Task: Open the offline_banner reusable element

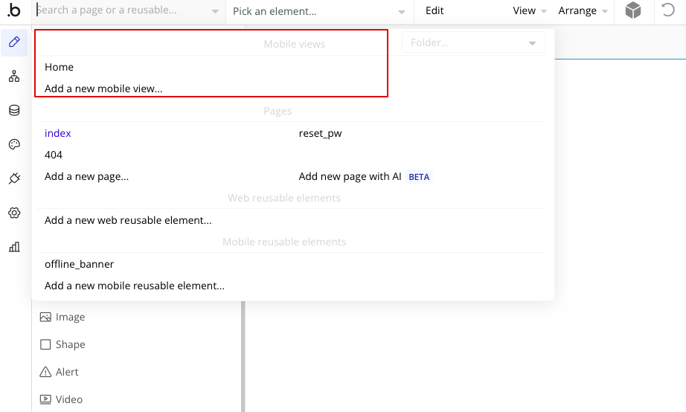Action: 79,264
